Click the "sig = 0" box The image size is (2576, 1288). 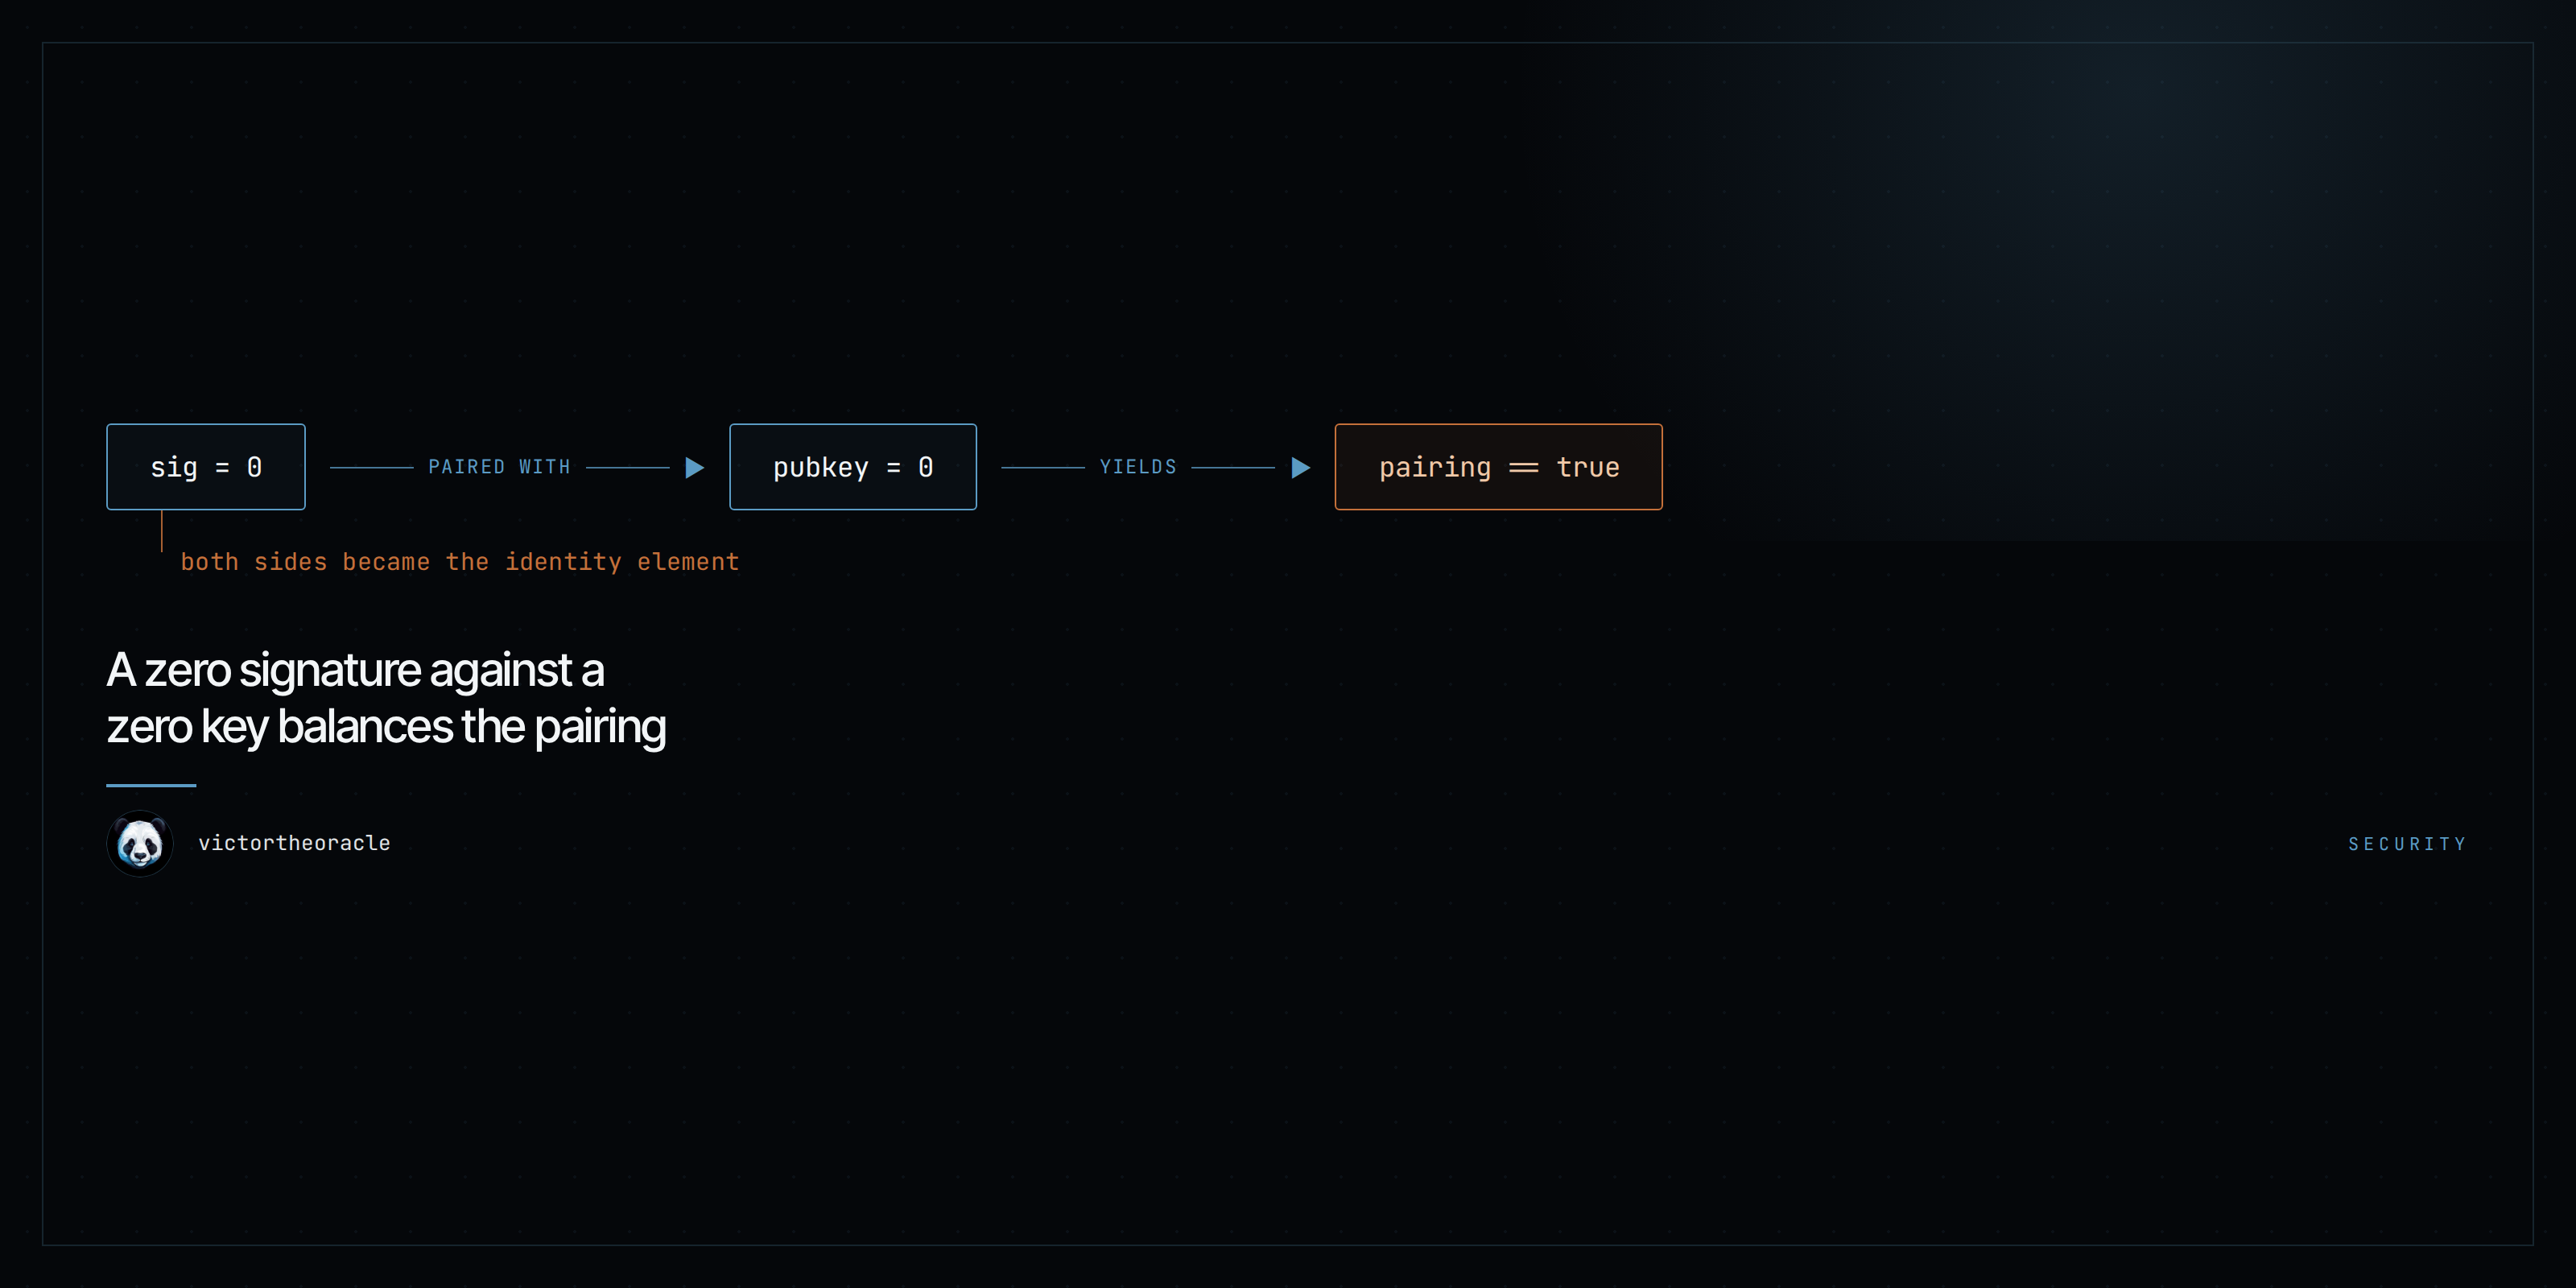(206, 467)
